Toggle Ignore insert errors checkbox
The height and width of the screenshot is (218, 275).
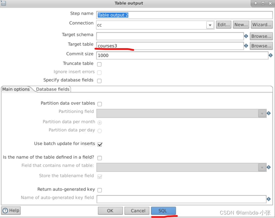(x=99, y=72)
